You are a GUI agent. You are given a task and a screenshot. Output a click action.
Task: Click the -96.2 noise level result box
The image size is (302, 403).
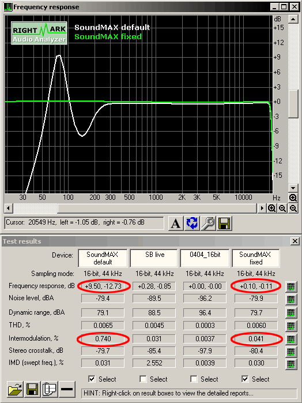tap(205, 298)
